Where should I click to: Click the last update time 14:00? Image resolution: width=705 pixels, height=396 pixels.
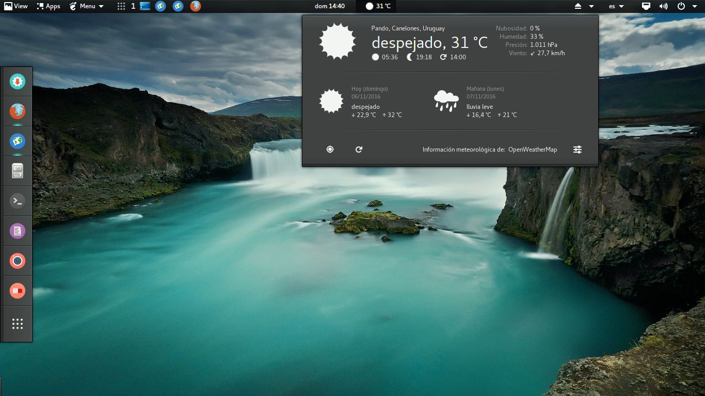(458, 57)
